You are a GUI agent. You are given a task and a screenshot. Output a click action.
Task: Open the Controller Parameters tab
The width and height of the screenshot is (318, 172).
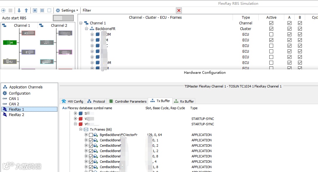[127, 101]
